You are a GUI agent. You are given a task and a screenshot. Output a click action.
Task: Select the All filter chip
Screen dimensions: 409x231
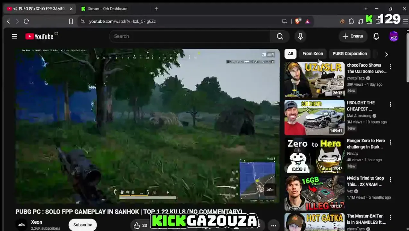[x=290, y=54]
